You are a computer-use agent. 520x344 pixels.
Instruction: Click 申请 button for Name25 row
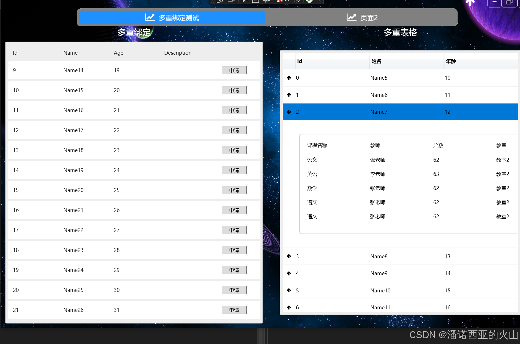coord(234,290)
